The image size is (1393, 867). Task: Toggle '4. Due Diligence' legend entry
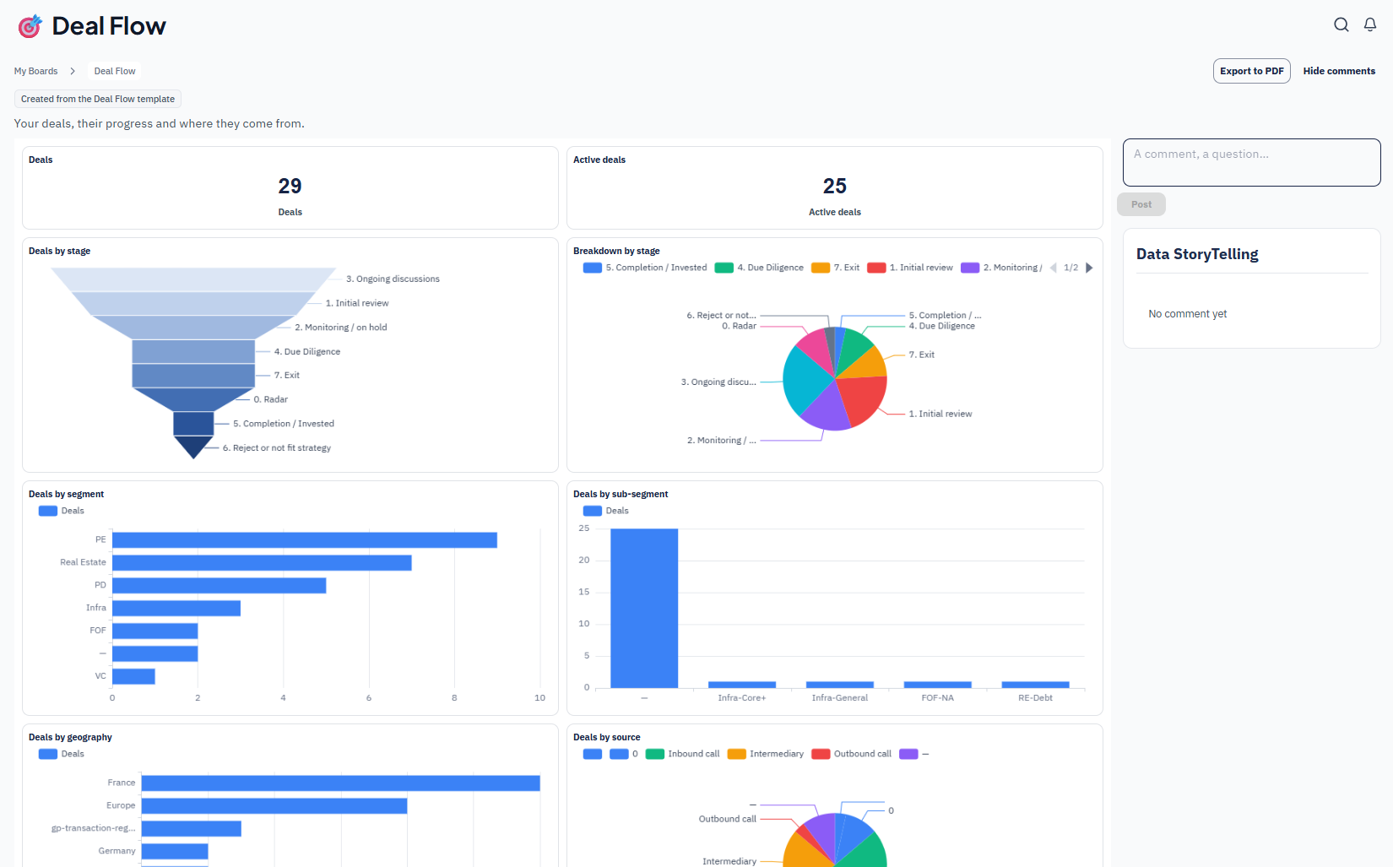point(759,268)
